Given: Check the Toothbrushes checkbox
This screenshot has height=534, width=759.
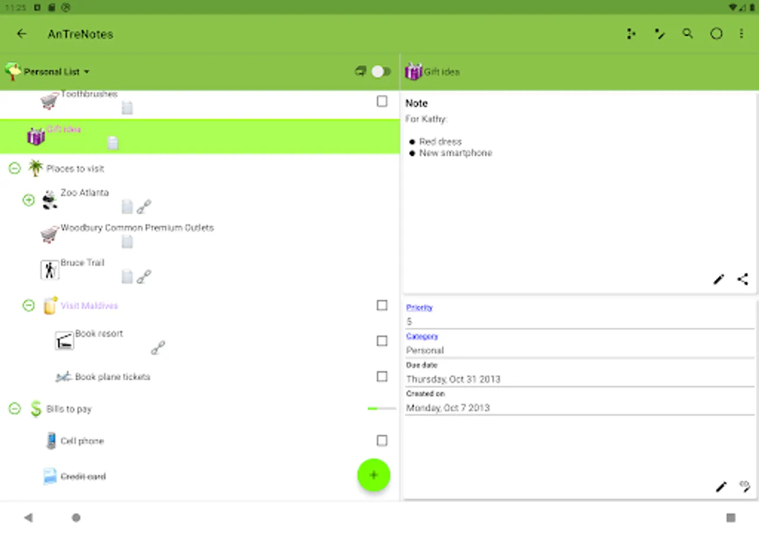Looking at the screenshot, I should coord(382,101).
